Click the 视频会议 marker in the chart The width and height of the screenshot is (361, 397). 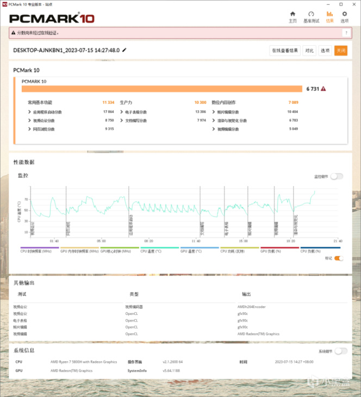[x=33, y=228]
